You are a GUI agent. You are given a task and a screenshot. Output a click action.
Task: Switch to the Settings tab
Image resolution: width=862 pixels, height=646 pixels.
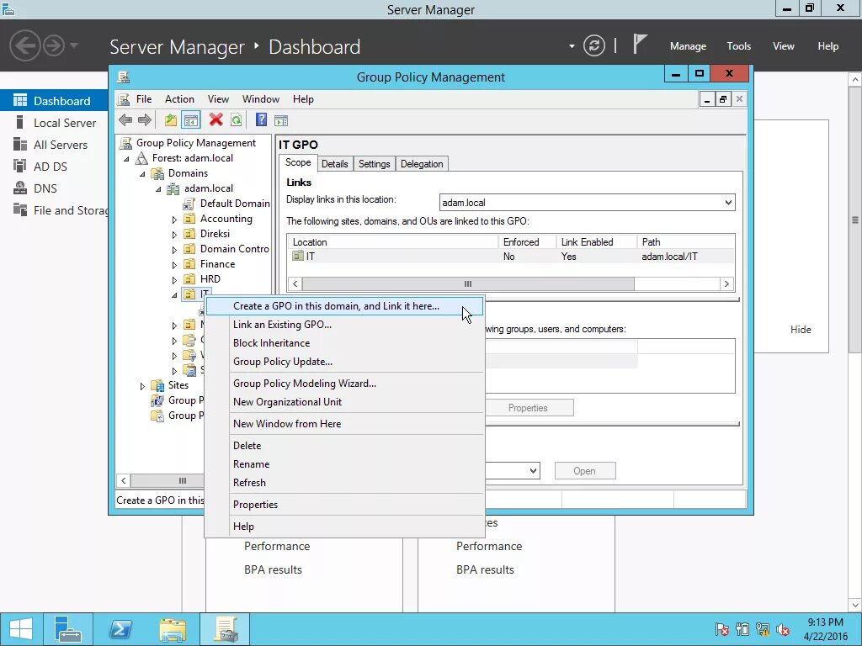coord(375,164)
